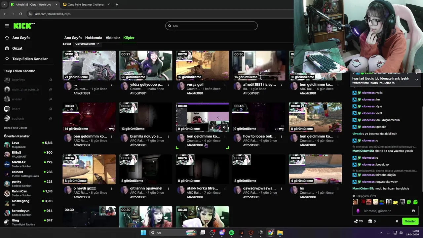Focus the Ara search field
The image size is (423, 238).
tap(211, 26)
